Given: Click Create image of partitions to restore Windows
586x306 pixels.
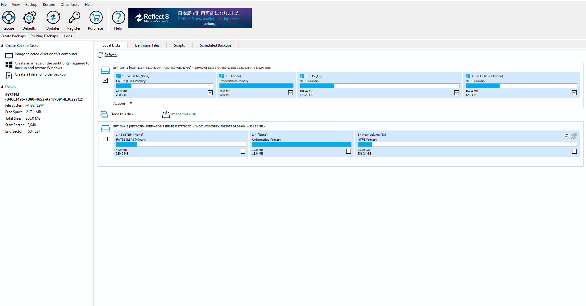Looking at the screenshot, I should coord(52,65).
